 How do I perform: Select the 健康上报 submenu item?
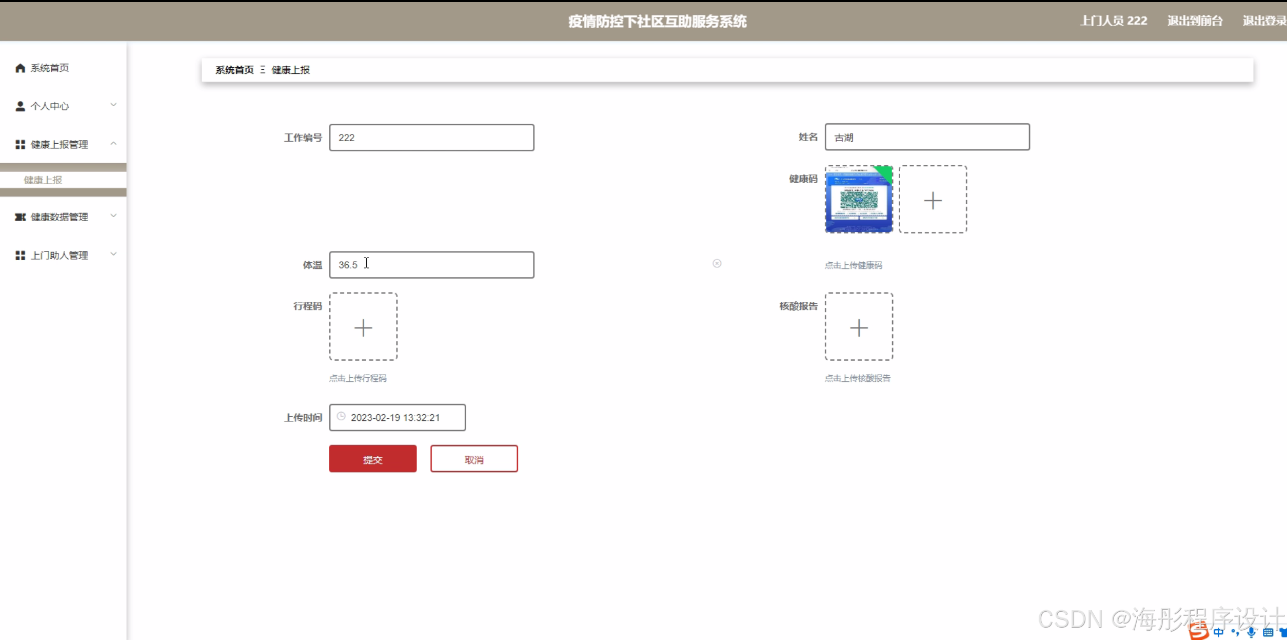click(x=43, y=180)
